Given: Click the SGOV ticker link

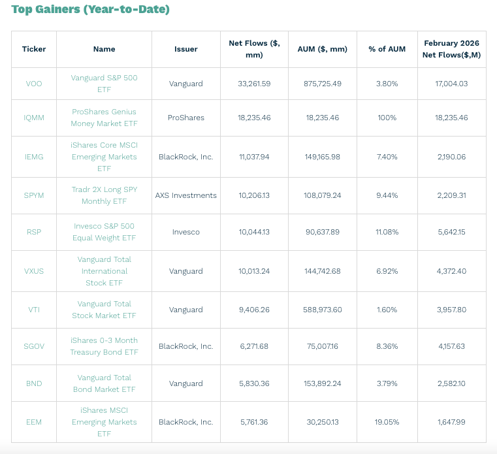Looking at the screenshot, I should [34, 346].
